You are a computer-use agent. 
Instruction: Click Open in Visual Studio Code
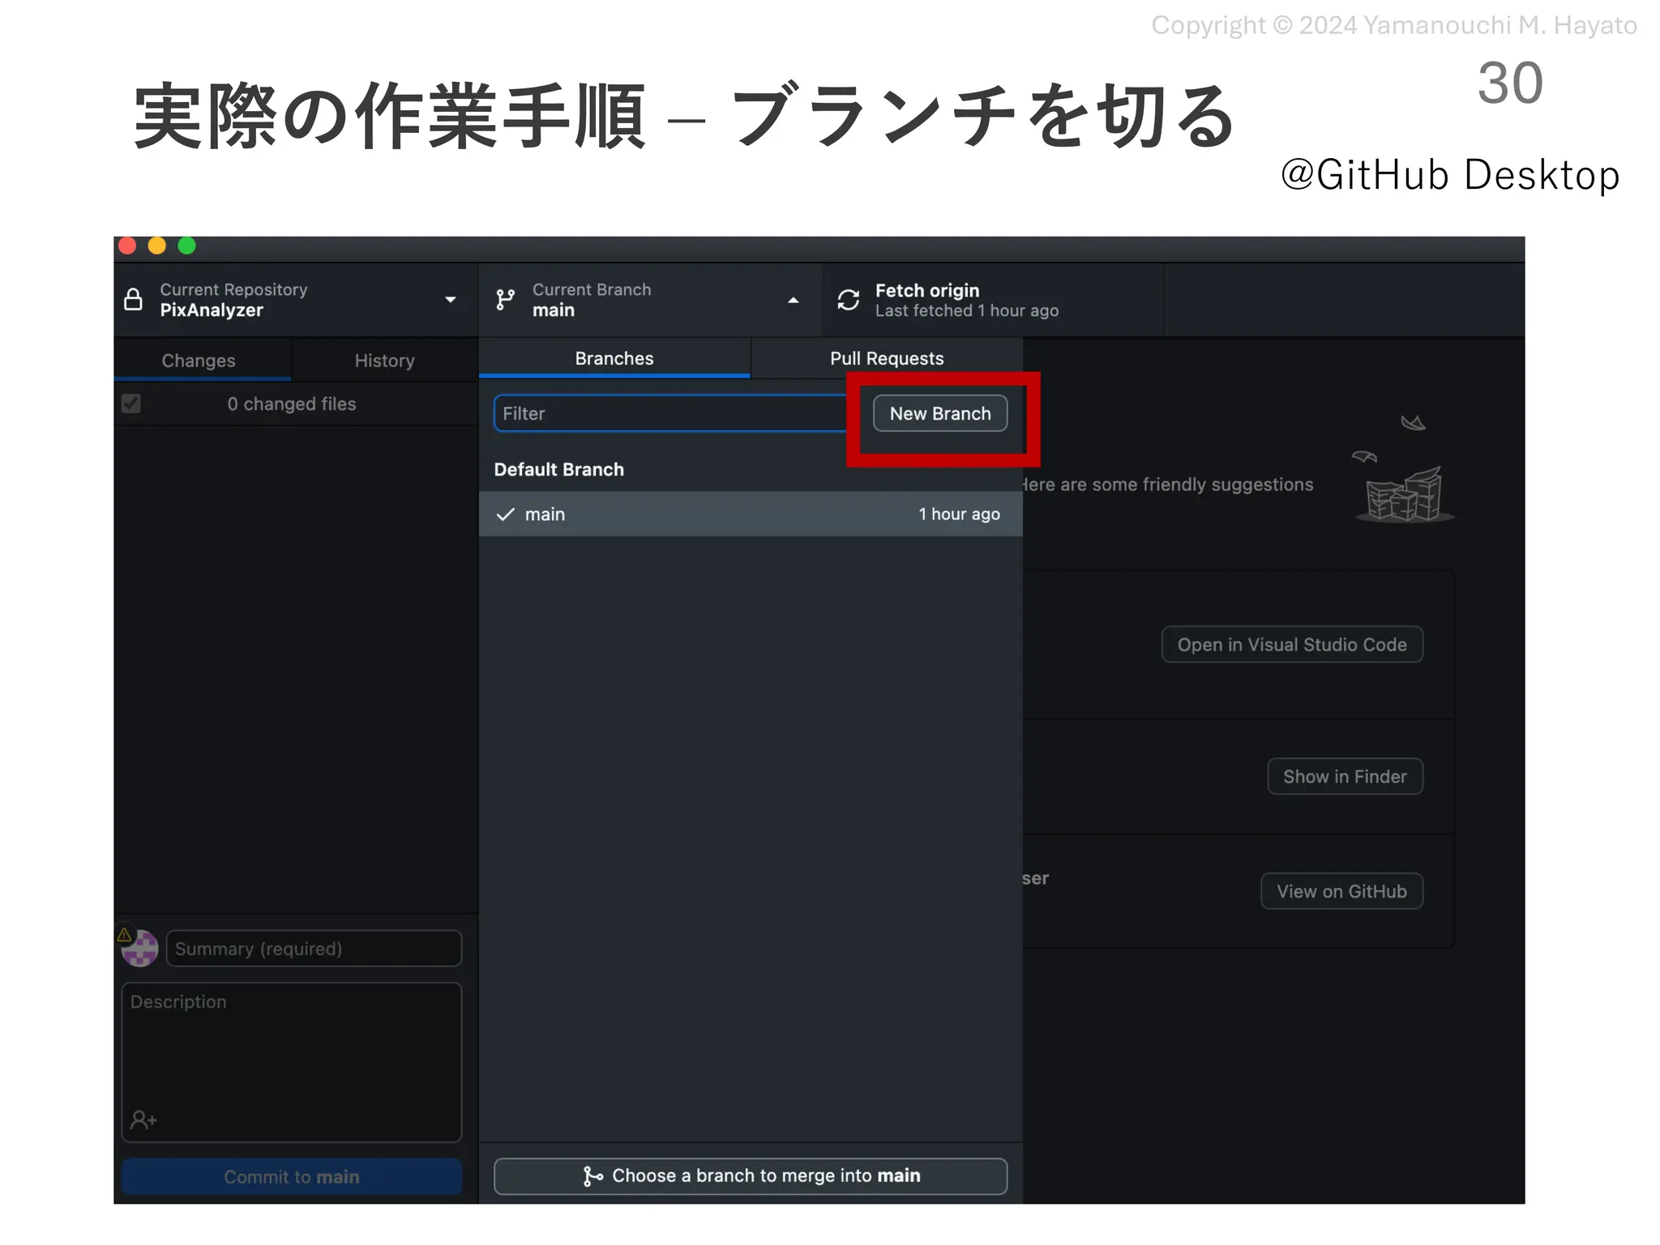point(1292,644)
